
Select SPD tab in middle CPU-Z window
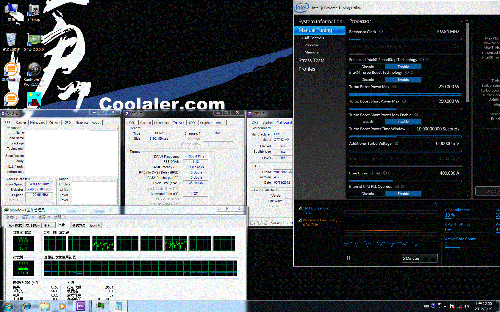coord(192,123)
